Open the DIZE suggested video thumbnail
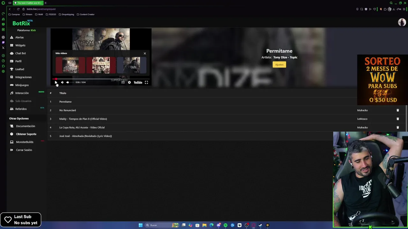The image size is (408, 229). click(132, 65)
